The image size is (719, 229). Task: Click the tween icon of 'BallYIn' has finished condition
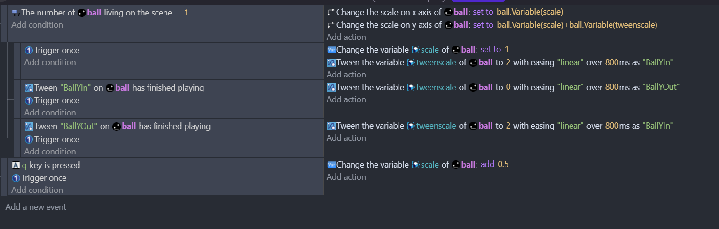(29, 88)
